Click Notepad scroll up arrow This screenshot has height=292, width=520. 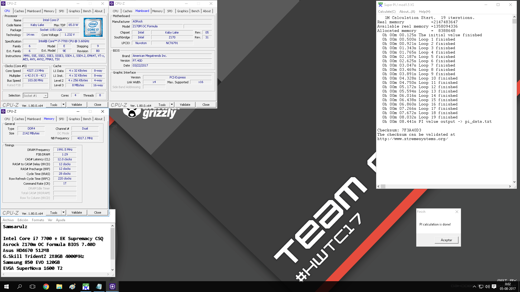coord(113,226)
